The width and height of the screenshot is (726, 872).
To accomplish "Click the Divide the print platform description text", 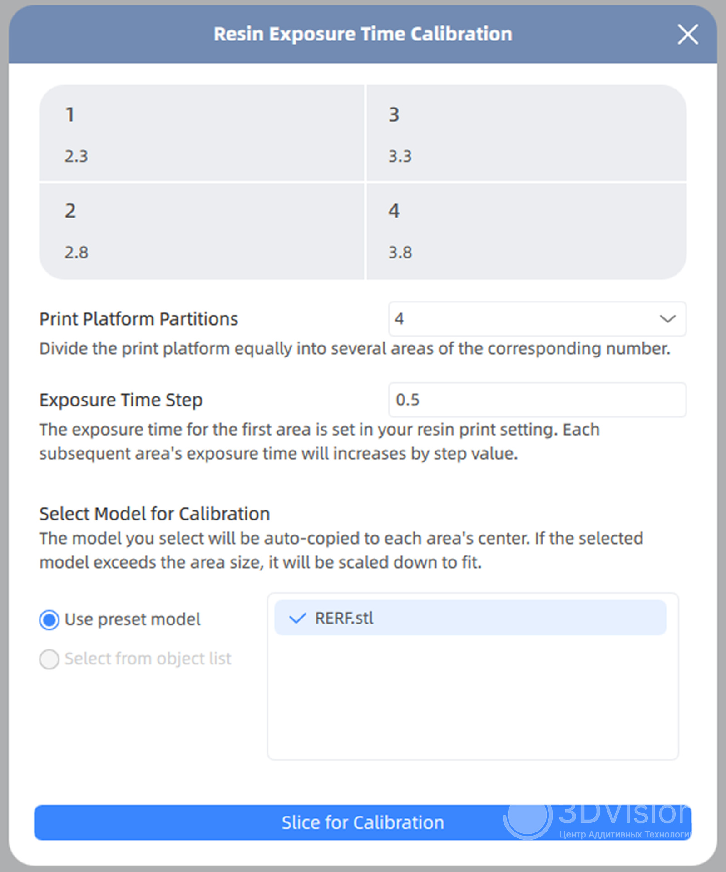I will coord(354,349).
